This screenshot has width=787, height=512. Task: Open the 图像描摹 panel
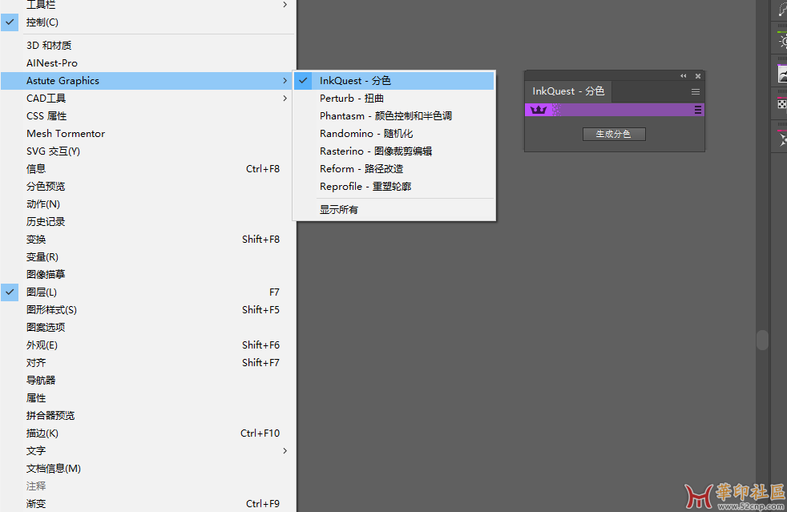(x=147, y=275)
